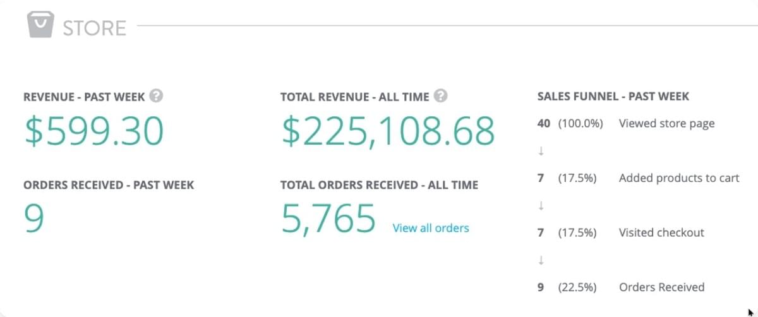Open the View all orders link
Viewport: 758px width, 317px height.
click(431, 228)
